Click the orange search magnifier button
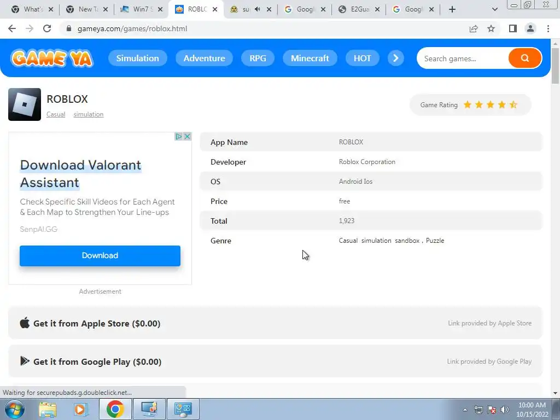Screen dimensions: 560x420 [x=524, y=58]
